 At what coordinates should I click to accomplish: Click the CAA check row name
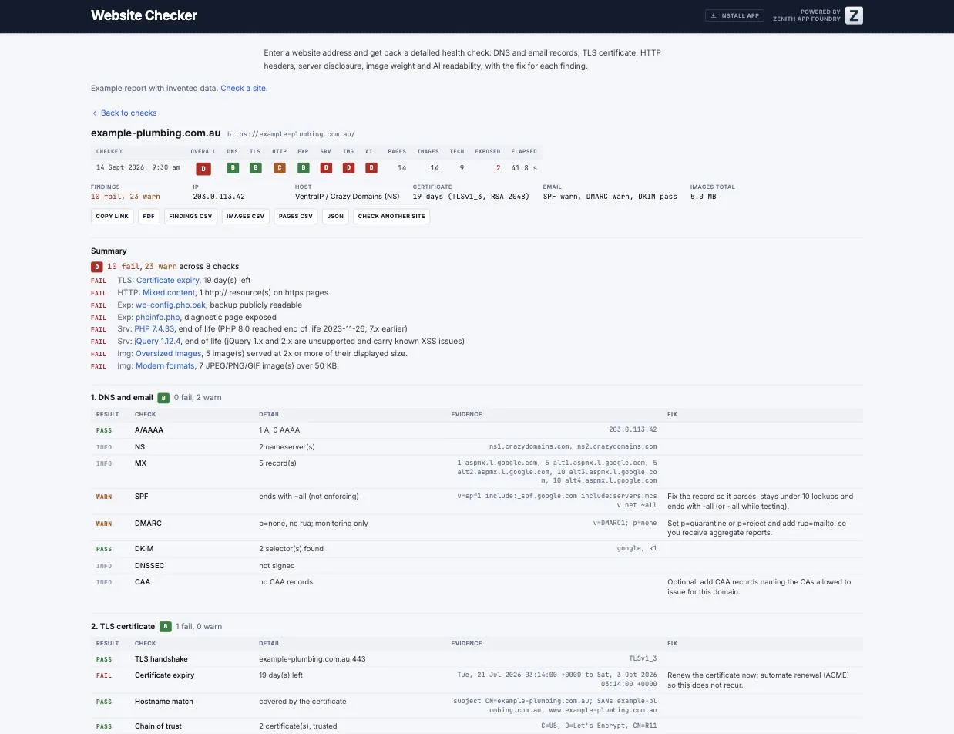point(143,582)
